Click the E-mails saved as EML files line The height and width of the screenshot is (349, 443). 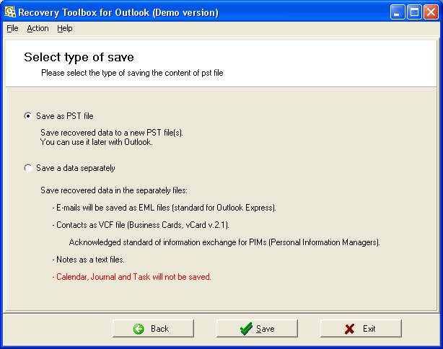click(165, 208)
